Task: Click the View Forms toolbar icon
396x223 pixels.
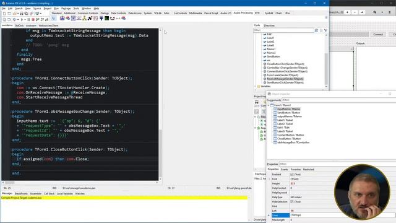Action: [x=9, y=19]
